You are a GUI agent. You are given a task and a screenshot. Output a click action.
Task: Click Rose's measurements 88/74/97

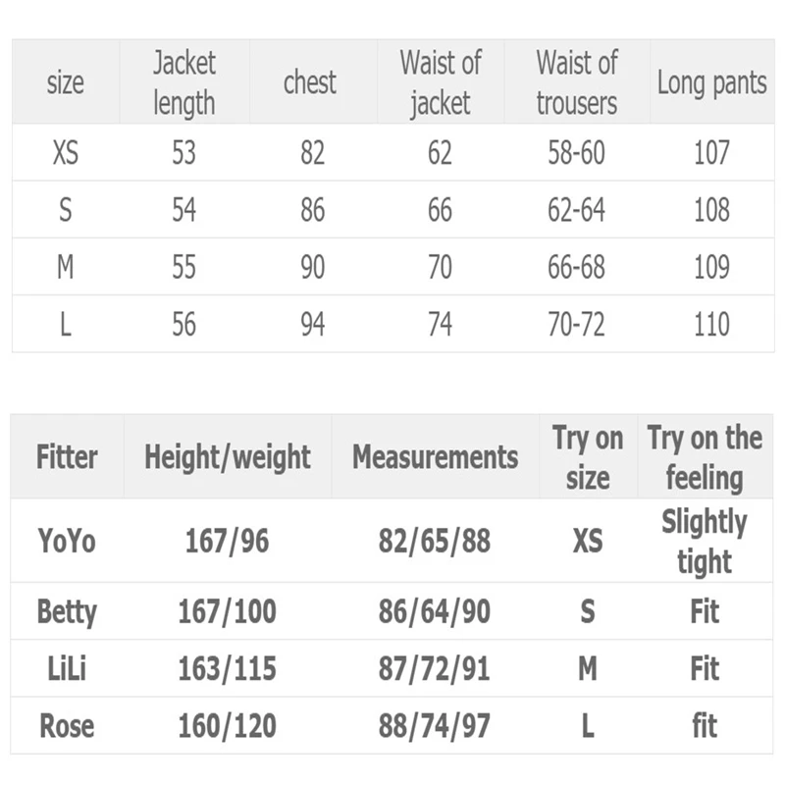point(434,725)
